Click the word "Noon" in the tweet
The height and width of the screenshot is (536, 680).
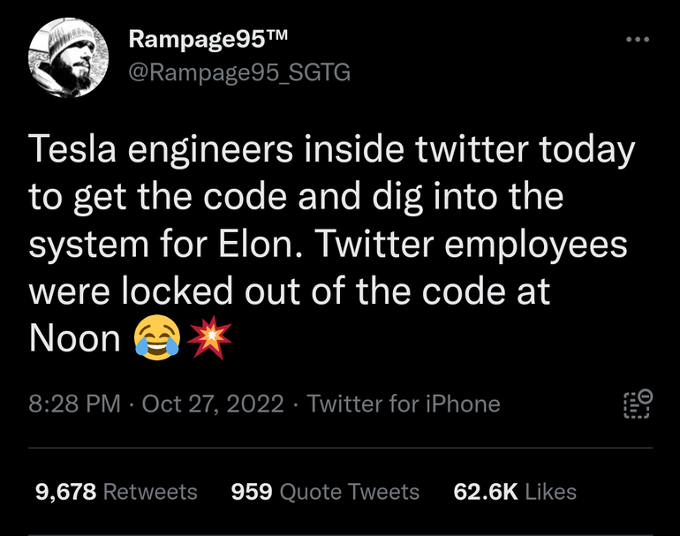[x=74, y=338]
